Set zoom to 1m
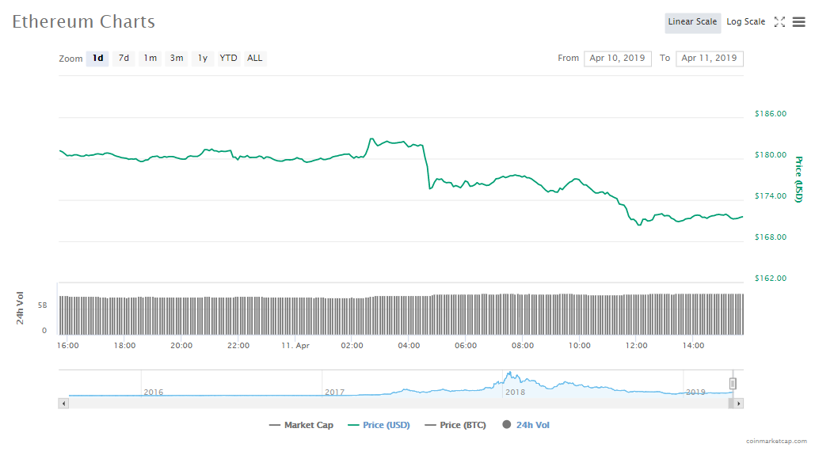The height and width of the screenshot is (455, 815). coord(150,59)
